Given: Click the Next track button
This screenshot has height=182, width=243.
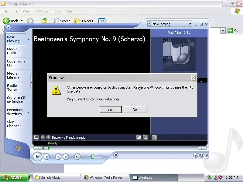Looking at the screenshot, I should 66,157.
